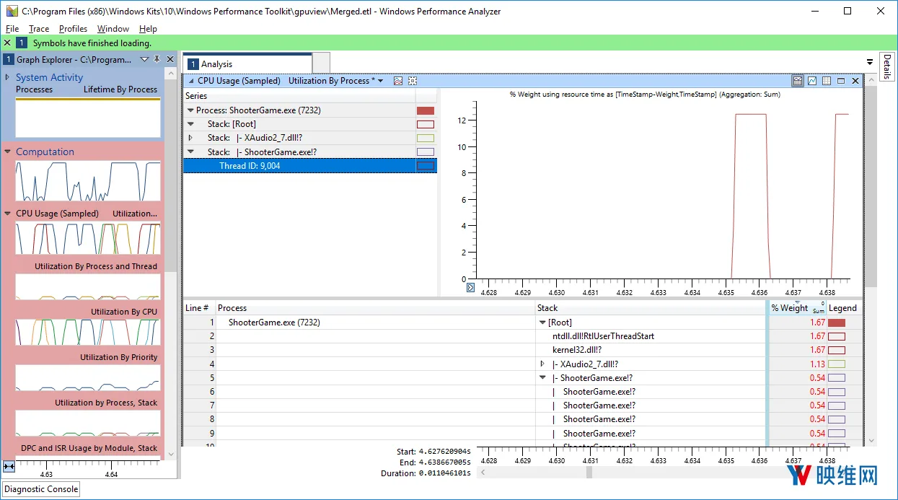Click the red ShooterGame.exe series color swatch
The height and width of the screenshot is (500, 898).
tap(426, 110)
